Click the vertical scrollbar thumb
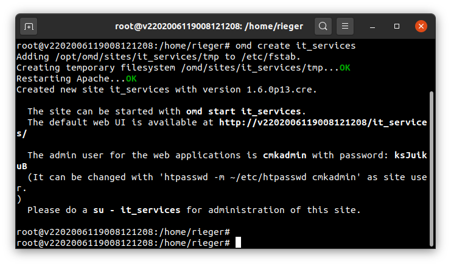The image size is (451, 266). 431,169
